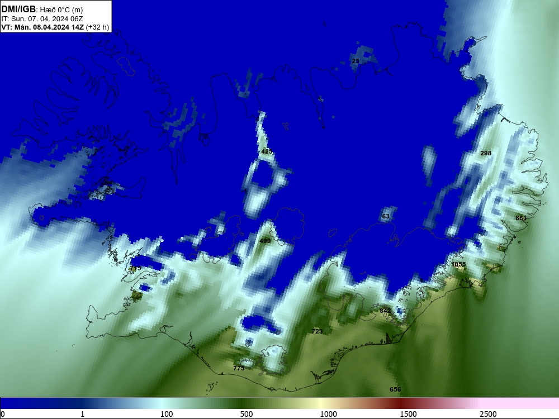Click the map value 425
The image size is (559, 419).
point(267,151)
